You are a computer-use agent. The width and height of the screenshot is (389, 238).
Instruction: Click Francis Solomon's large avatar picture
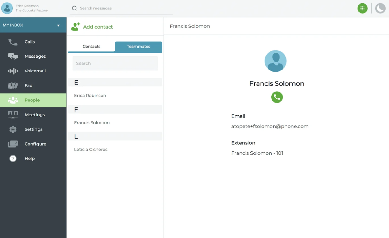(x=275, y=61)
